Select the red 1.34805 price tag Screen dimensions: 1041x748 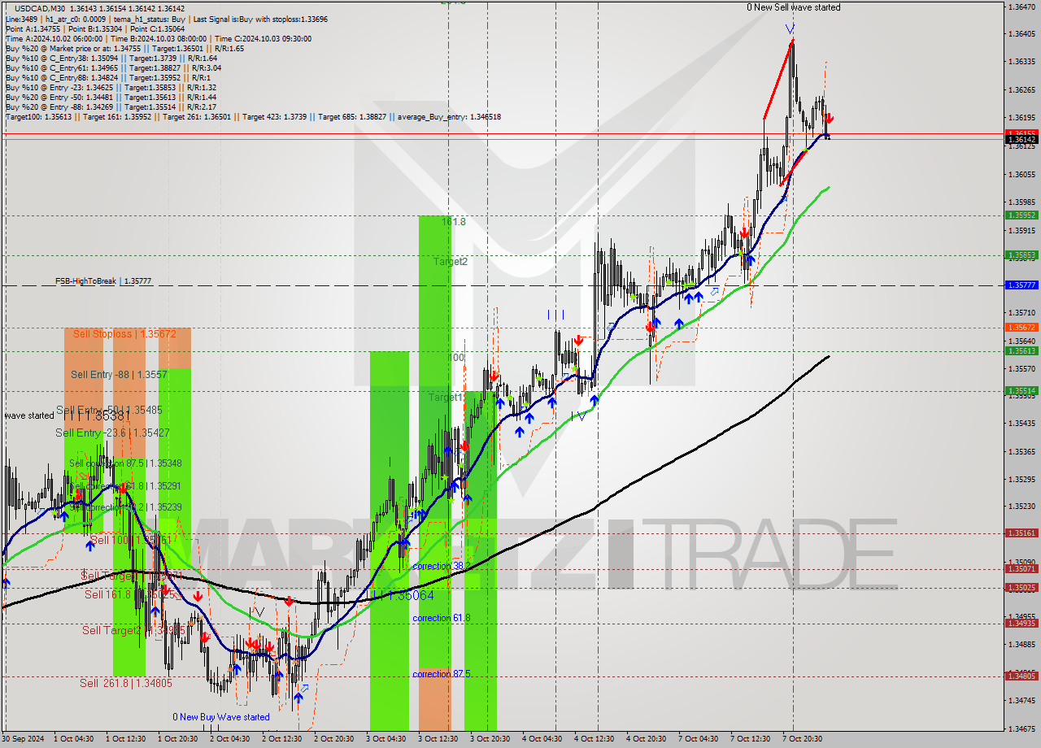1021,676
